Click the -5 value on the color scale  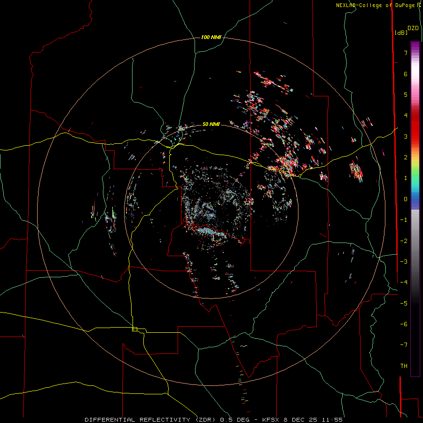[404, 304]
